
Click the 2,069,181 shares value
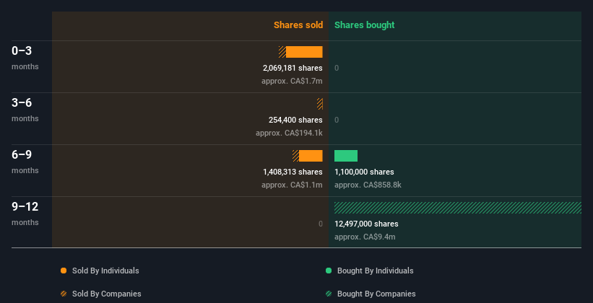pos(293,68)
